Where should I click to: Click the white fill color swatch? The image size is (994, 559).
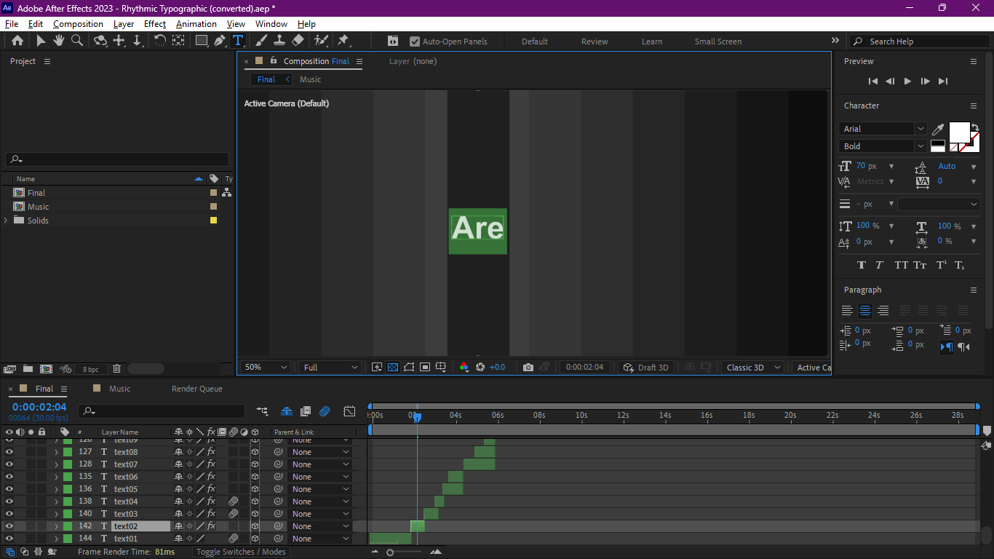click(959, 132)
